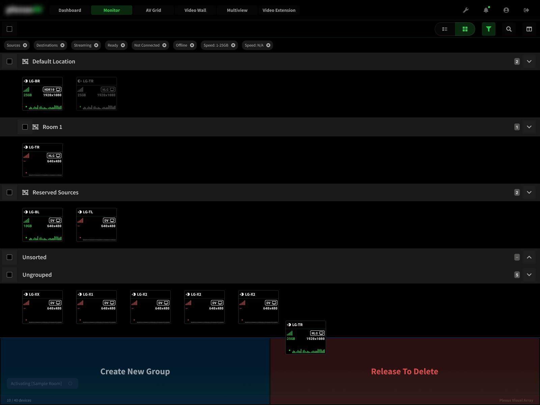Open the user account icon
The width and height of the screenshot is (540, 405).
[x=506, y=10]
